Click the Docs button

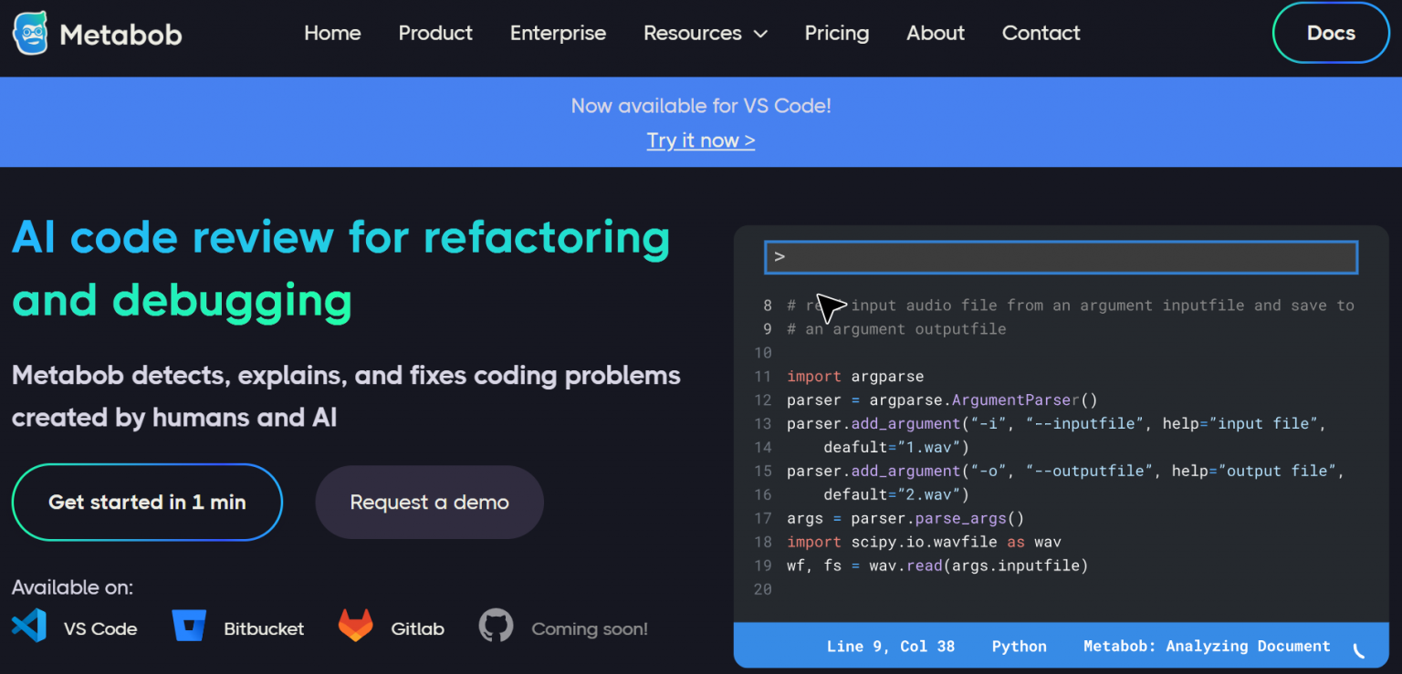pos(1330,32)
